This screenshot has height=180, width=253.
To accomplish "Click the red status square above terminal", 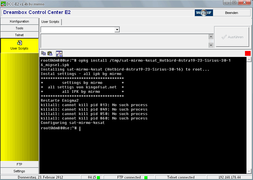I will click(248, 53).
